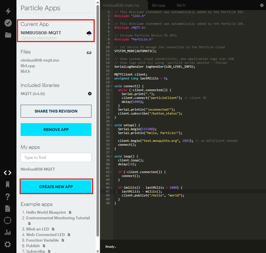
Task: Open the Libraries bookmark icon
Action: 8,184
